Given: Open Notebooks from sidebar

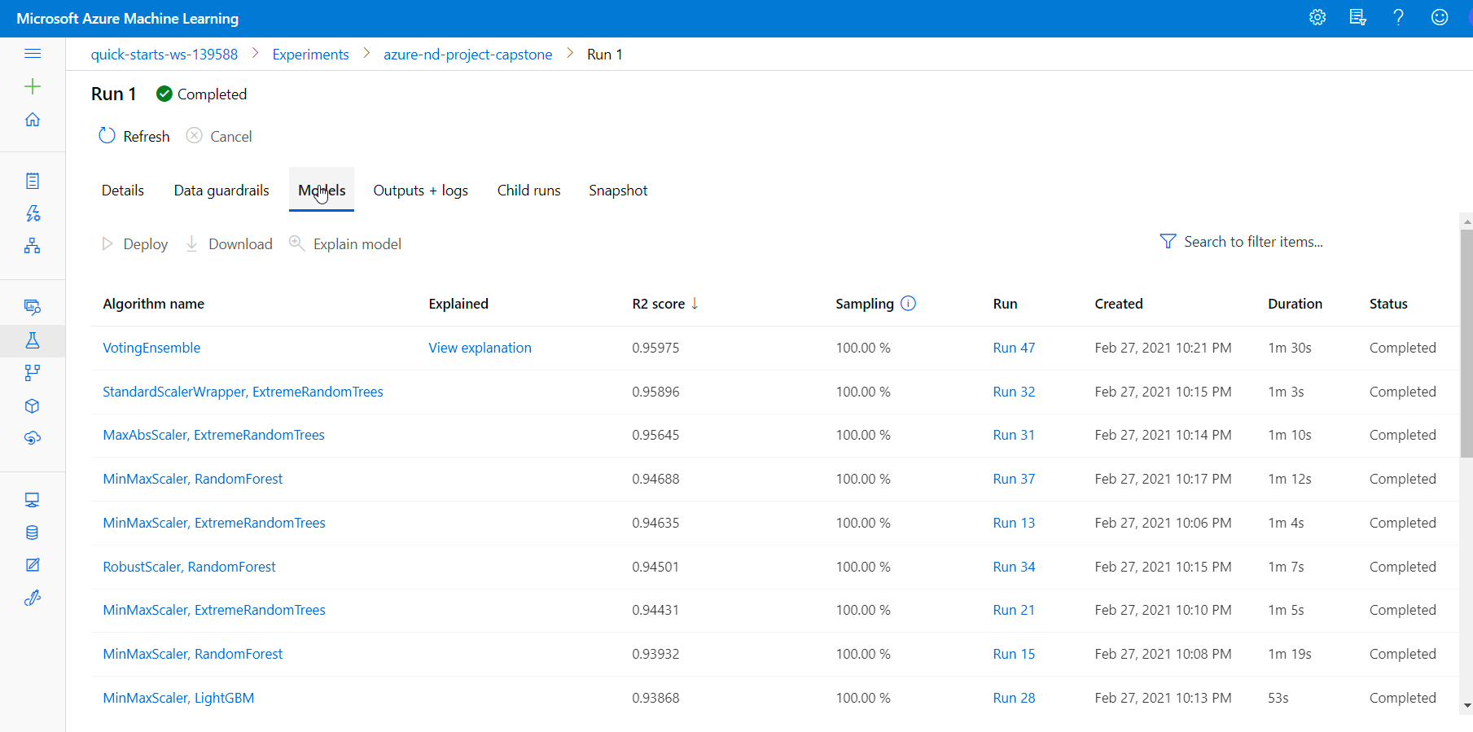Looking at the screenshot, I should pyautogui.click(x=33, y=181).
